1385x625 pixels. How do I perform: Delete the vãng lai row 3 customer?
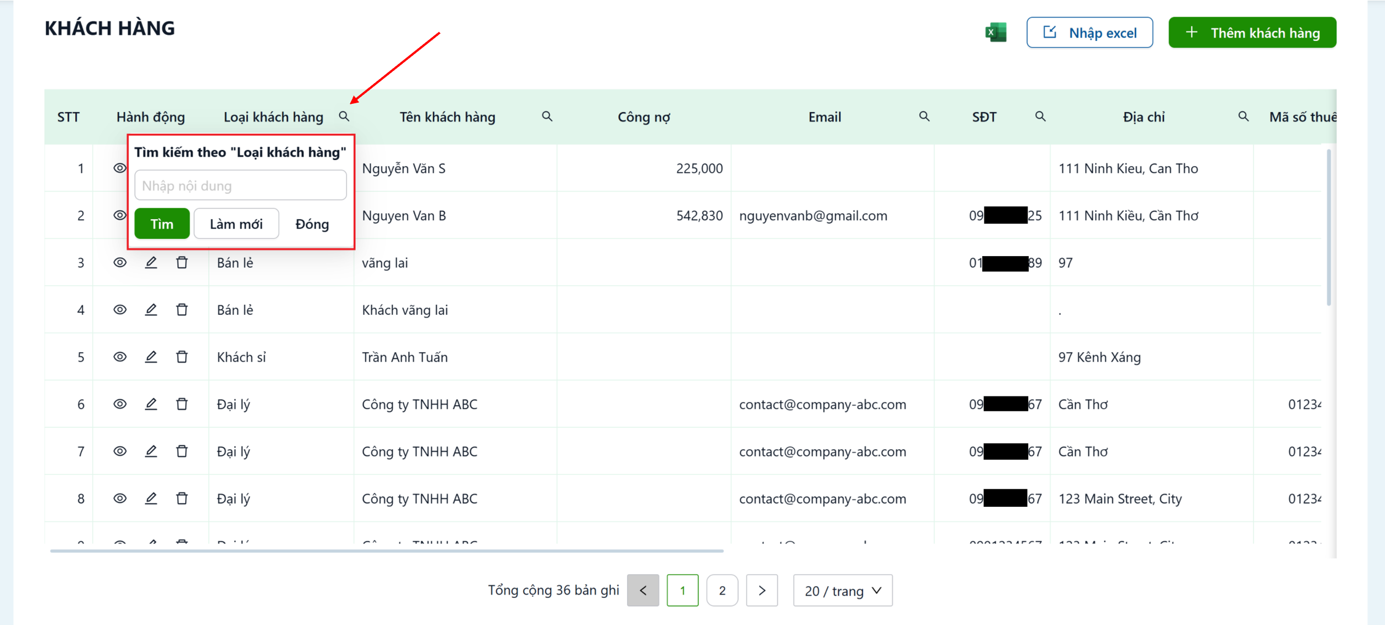(182, 262)
